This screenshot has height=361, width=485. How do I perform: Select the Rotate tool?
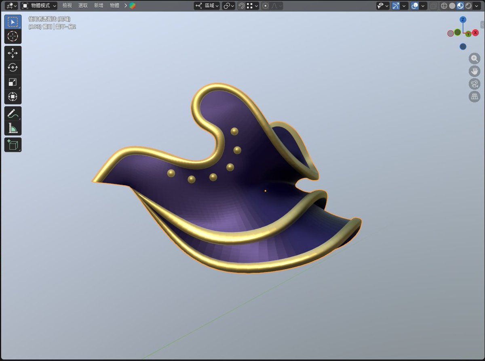[13, 68]
